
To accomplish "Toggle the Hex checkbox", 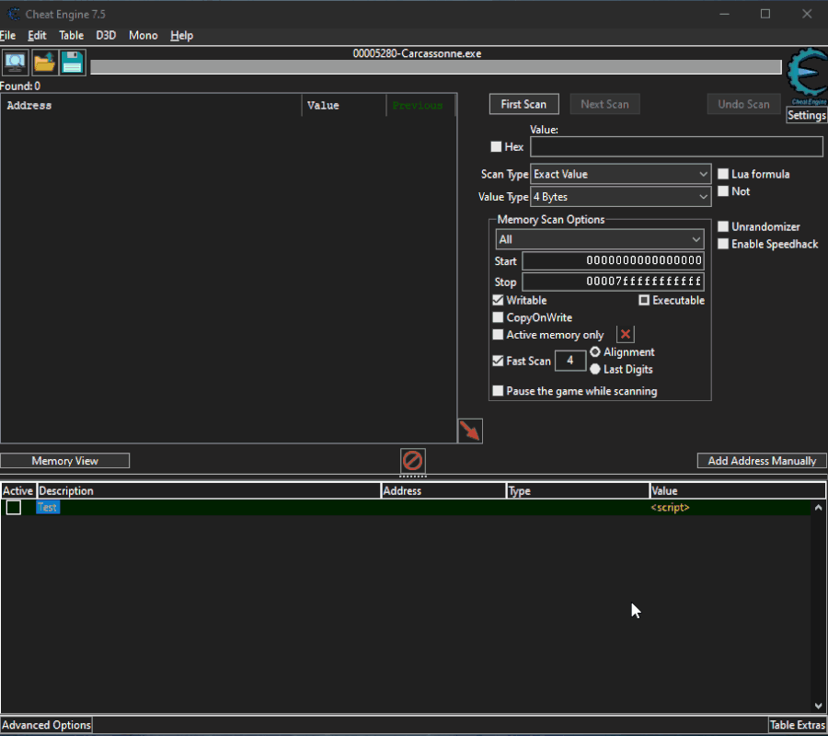I will tap(496, 147).
